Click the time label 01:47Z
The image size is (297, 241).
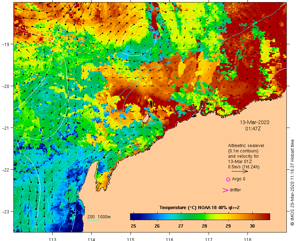[253, 129]
